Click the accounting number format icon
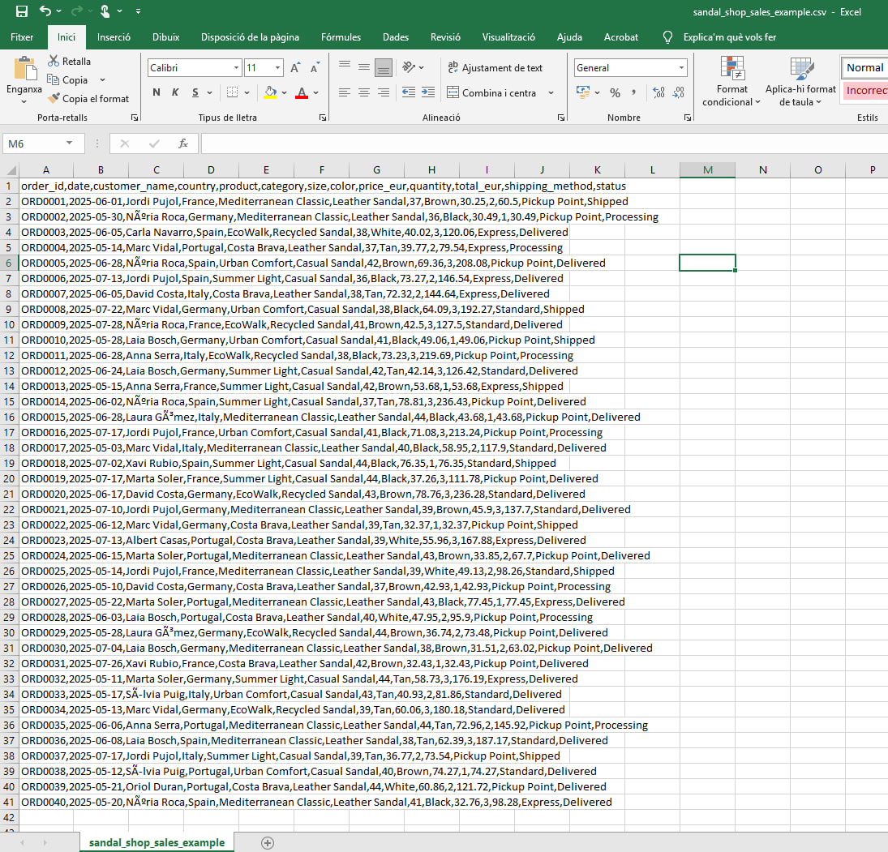Image resolution: width=888 pixels, height=852 pixels. (582, 92)
